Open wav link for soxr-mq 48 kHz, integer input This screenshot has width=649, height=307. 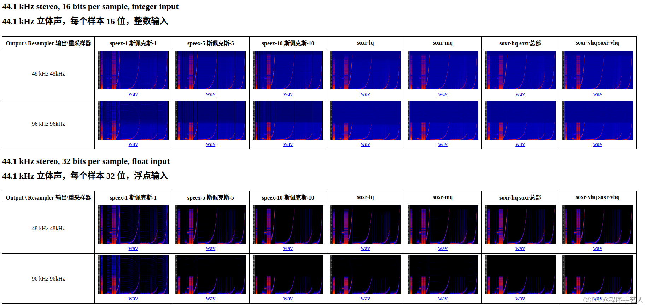443,94
